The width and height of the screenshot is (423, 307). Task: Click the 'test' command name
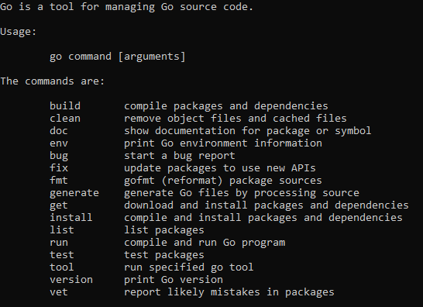(62, 255)
